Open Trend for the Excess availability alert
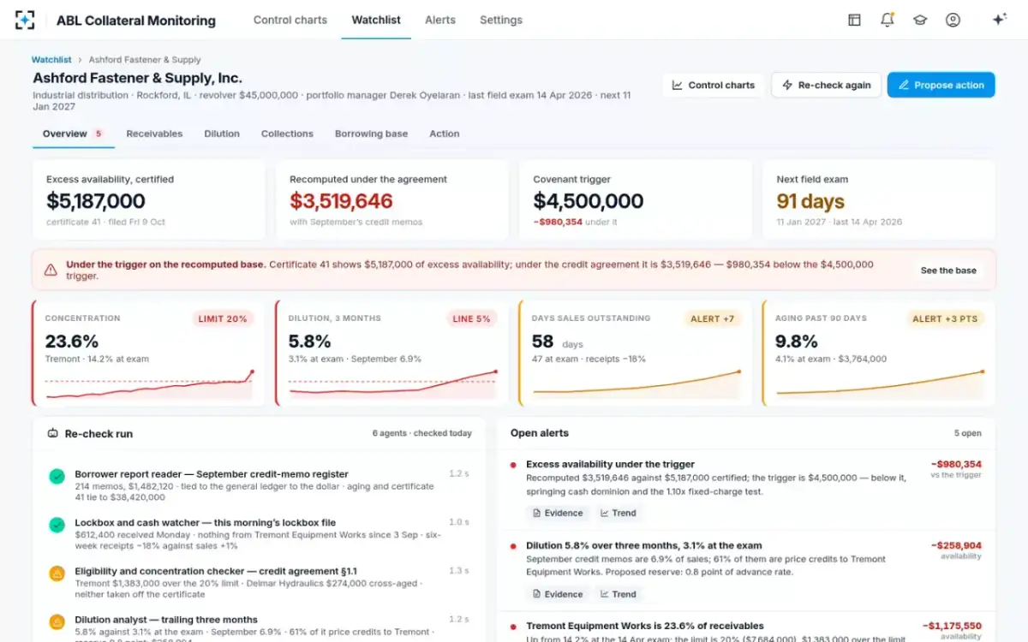 point(619,513)
